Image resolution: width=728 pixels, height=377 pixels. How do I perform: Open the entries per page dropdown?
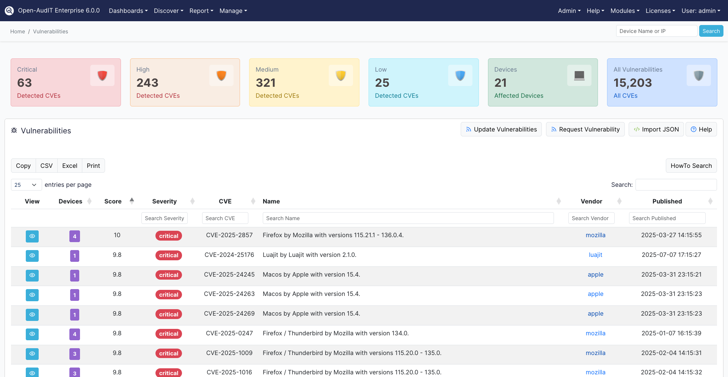26,185
